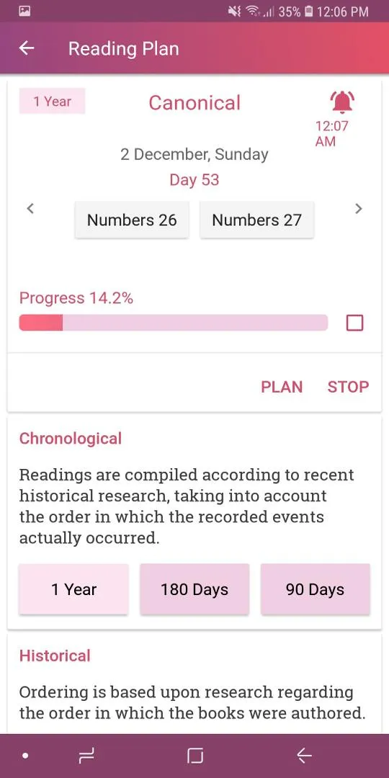Screen dimensions: 389x778
Task: Choose Chronological 90 Days plan
Action: pos(315,589)
